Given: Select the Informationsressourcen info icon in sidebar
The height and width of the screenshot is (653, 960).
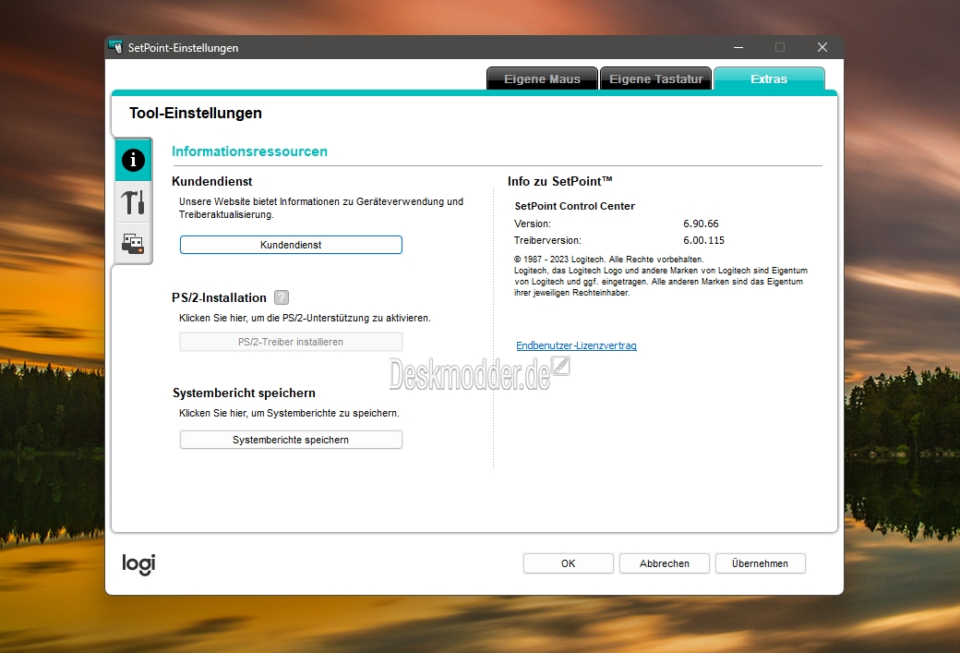Looking at the screenshot, I should (134, 161).
